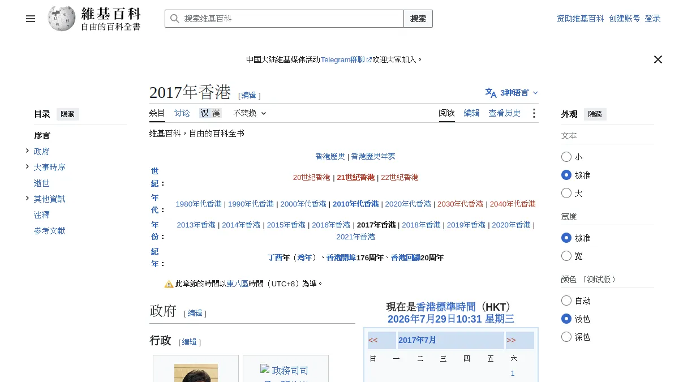Jump to 序言 in contents
The height and width of the screenshot is (382, 679).
42,136
